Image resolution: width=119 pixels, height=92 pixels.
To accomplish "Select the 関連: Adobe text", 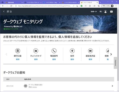I will (33, 87).
